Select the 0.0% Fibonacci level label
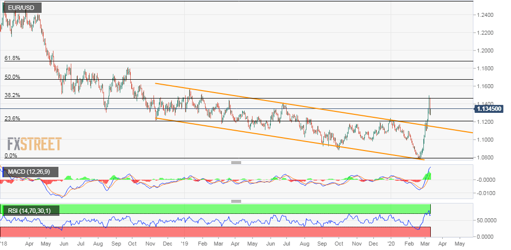The image size is (511, 250). pos(11,155)
